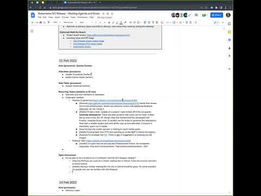Open the move document folder icon
The height and width of the screenshot is (196, 261).
(x=108, y=14)
